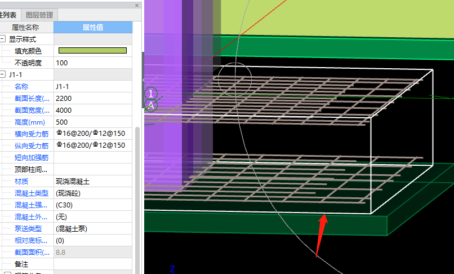Edit the 名称 value J1-1
Image resolution: width=454 pixels, height=274 pixels.
pyautogui.click(x=92, y=87)
